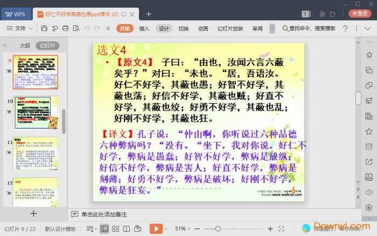Viewport: 377px width, 236px height.
Task: Open the 插入 ribbon tab
Action: click(x=144, y=28)
